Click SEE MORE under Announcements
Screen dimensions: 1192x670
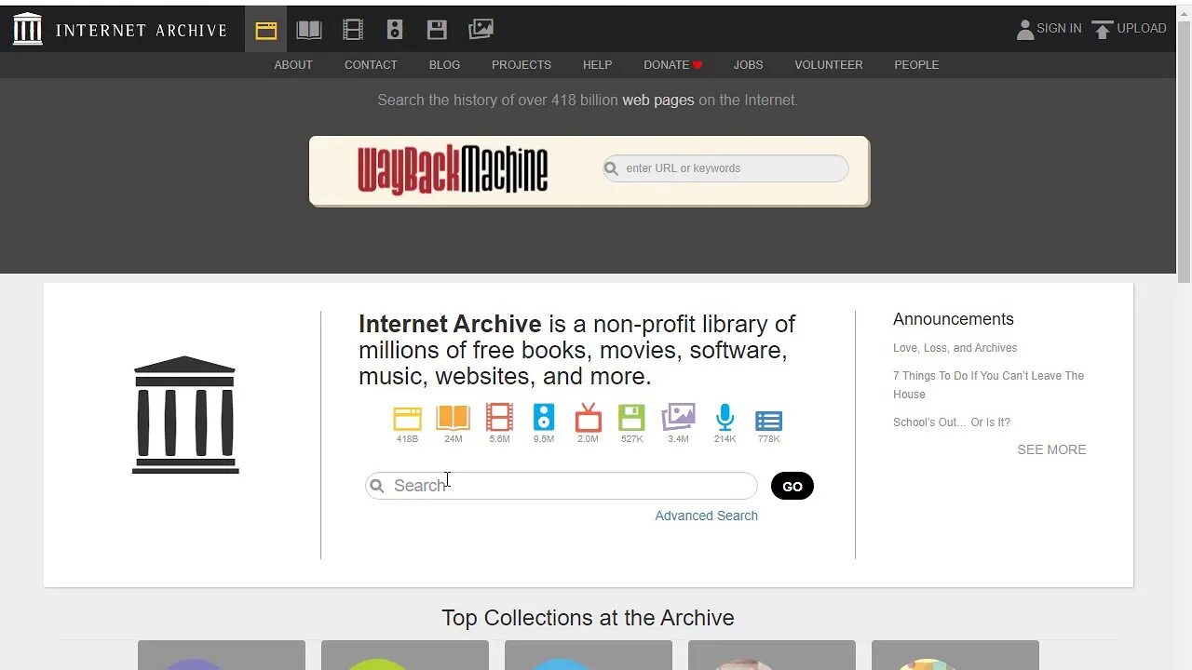click(1051, 449)
